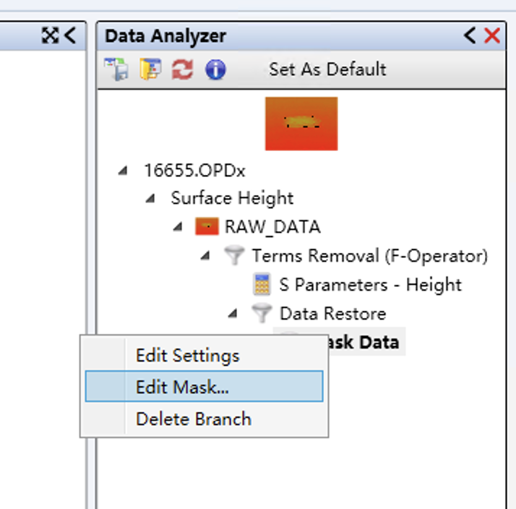Choose Delete Branch in context menu
The image size is (516, 509).
(193, 419)
